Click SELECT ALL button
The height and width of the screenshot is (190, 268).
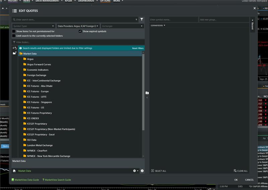tap(158, 171)
